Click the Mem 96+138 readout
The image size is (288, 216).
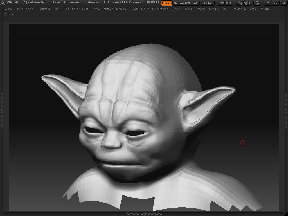point(98,2)
